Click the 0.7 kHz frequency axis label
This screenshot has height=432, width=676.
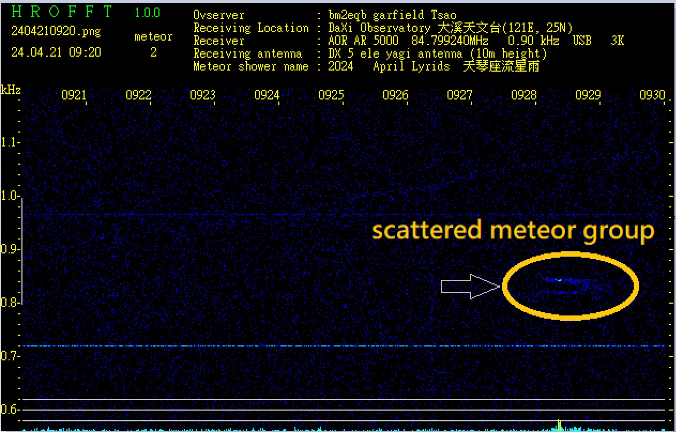pyautogui.click(x=10, y=356)
